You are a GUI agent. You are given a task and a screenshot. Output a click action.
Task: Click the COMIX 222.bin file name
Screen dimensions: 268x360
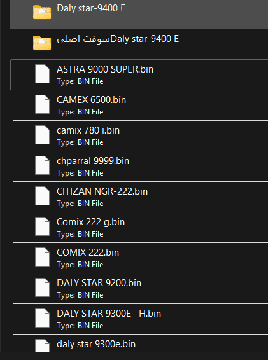(88, 253)
